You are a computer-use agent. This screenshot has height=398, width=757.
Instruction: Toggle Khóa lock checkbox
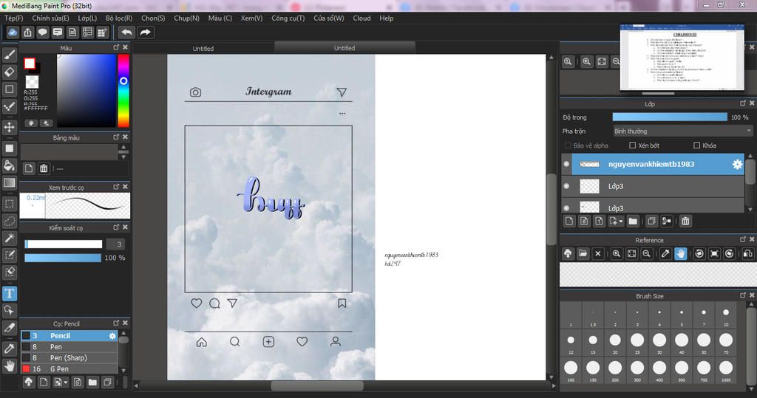pos(696,145)
